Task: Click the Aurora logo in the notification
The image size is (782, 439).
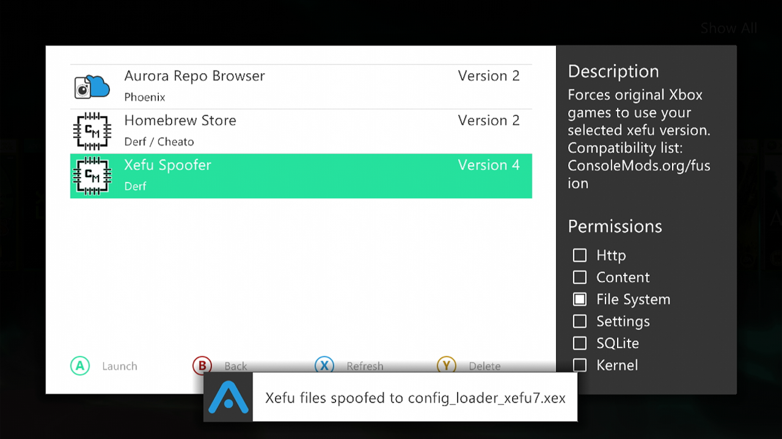Action: point(228,397)
